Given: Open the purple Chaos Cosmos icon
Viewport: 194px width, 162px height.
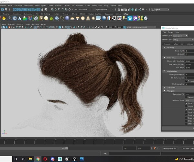Looking at the screenshot, I should coord(135,18).
